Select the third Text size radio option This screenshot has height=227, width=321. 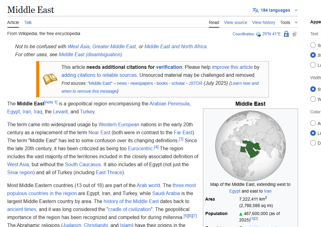(313, 65)
